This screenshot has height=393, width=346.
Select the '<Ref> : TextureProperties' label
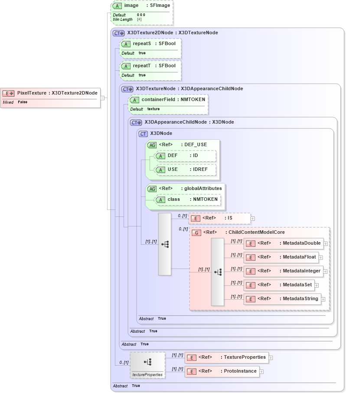pyautogui.click(x=232, y=357)
